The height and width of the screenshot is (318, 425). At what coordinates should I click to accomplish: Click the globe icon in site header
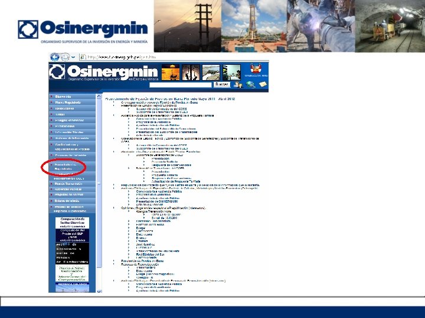tap(251, 85)
